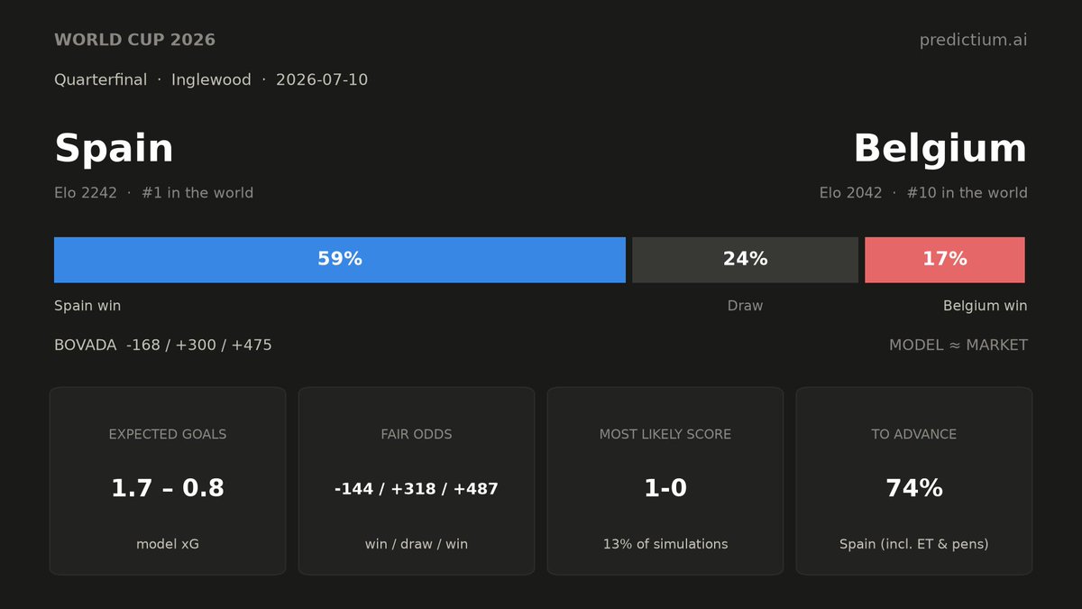Image resolution: width=1082 pixels, height=609 pixels.
Task: Click the MODEL ≈ MARKET indicator
Action: pos(958,346)
